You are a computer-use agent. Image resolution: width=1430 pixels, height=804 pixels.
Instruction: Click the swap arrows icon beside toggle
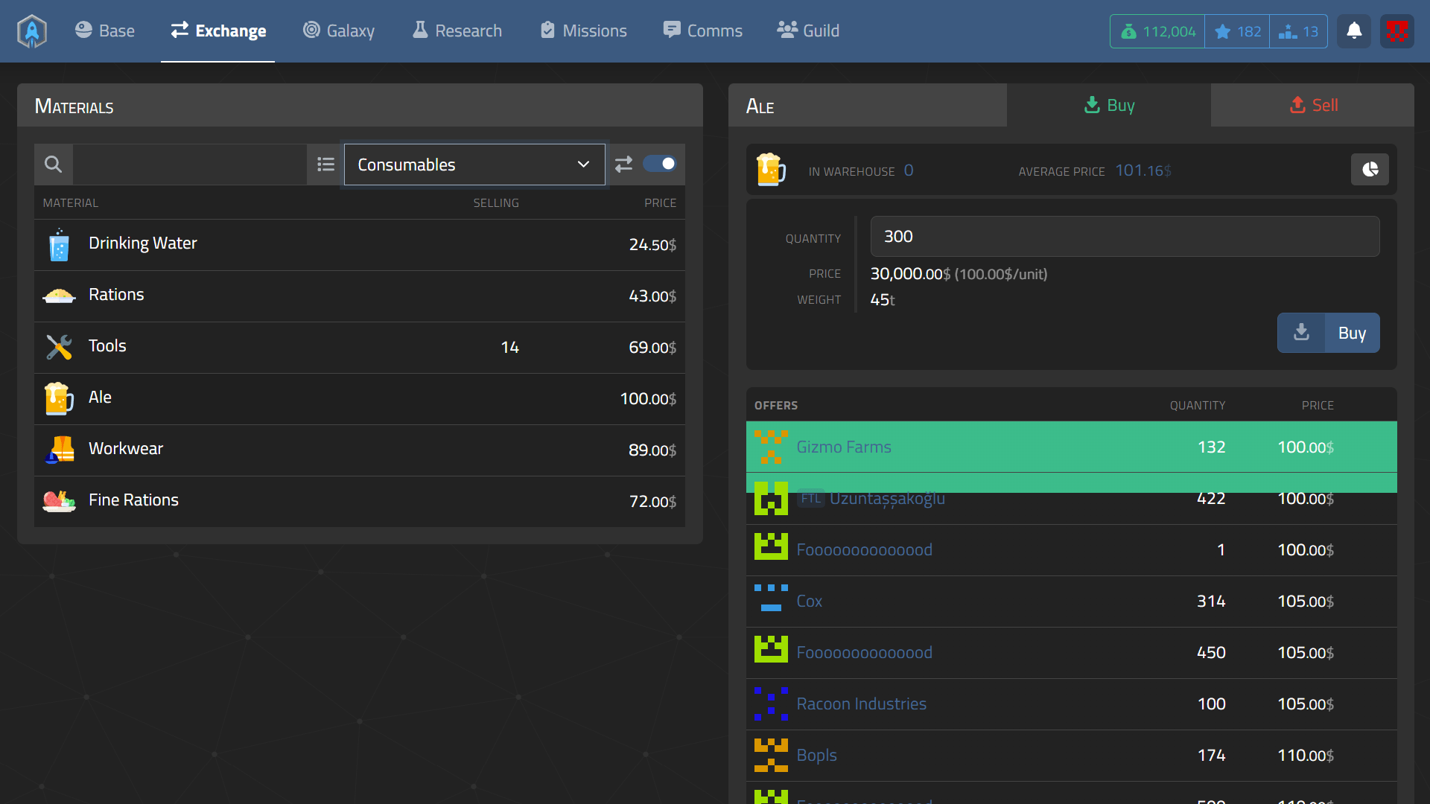click(x=623, y=165)
